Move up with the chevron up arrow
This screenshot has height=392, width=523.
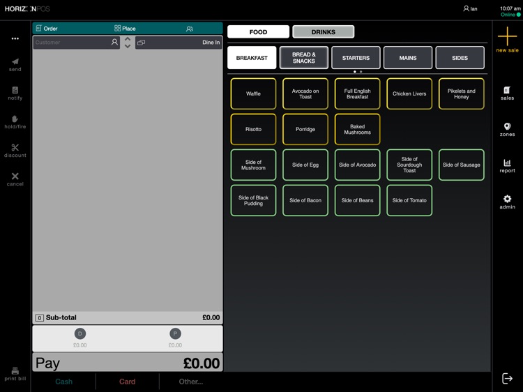click(128, 38)
